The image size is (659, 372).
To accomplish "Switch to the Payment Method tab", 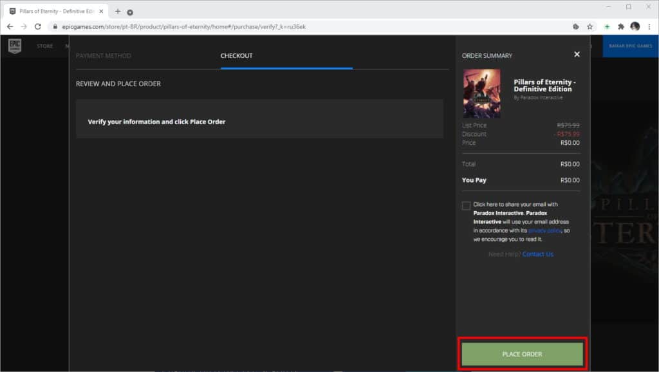I will [x=104, y=55].
